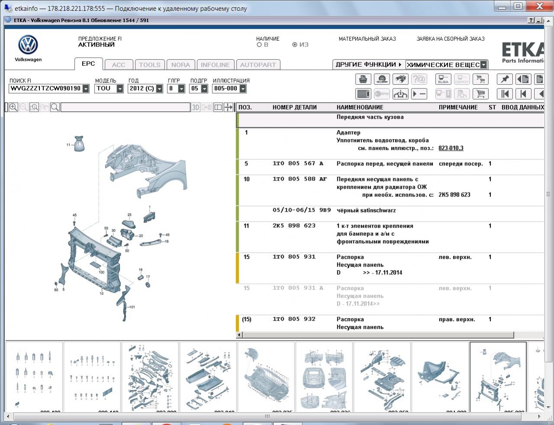Expand the ИЛЛЮСТРАЦИЯ dropdown
This screenshot has height=425, width=554.
pyautogui.click(x=243, y=89)
